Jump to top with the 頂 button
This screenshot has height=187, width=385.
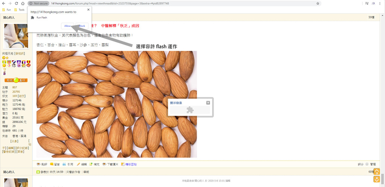(x=376, y=172)
